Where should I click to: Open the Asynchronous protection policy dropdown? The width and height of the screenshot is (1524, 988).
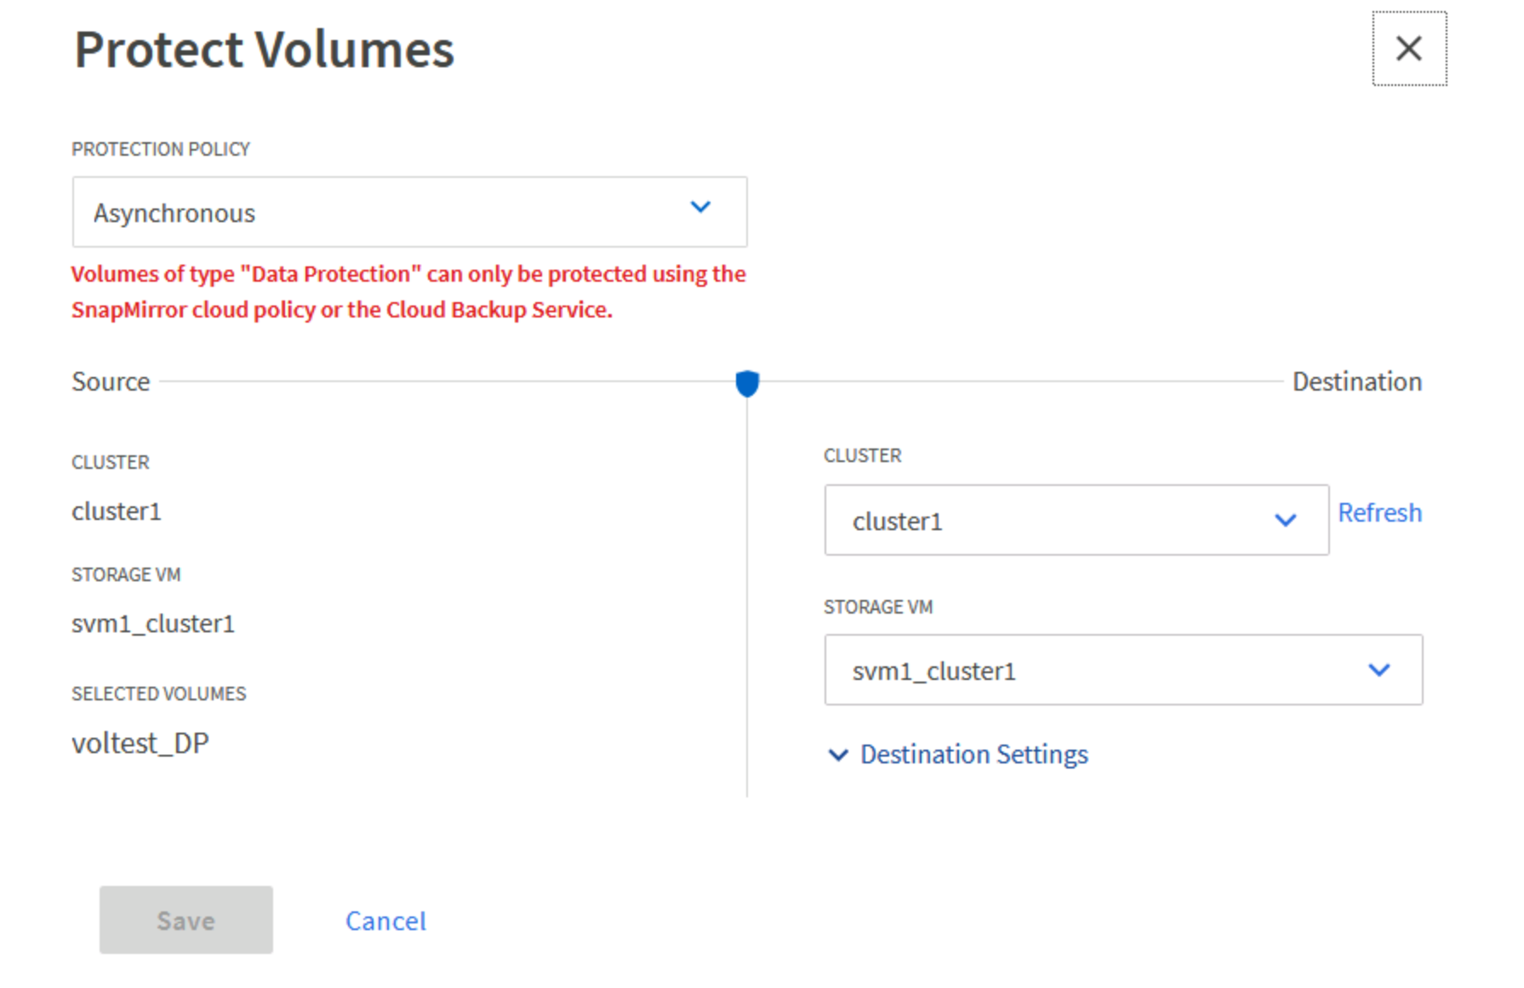(408, 213)
